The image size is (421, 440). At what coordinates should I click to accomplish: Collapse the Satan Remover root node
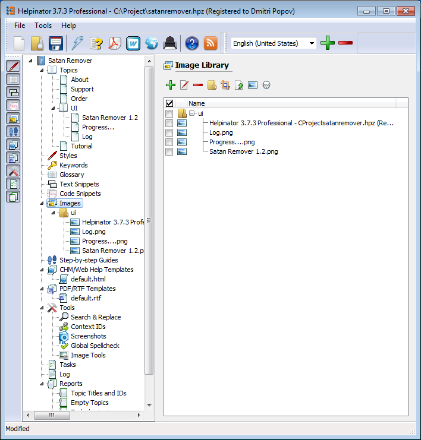[x=30, y=61]
